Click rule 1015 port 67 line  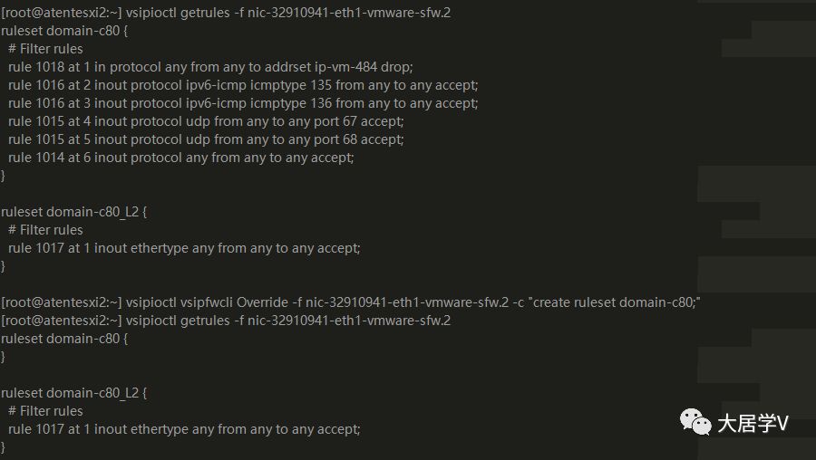coord(206,121)
